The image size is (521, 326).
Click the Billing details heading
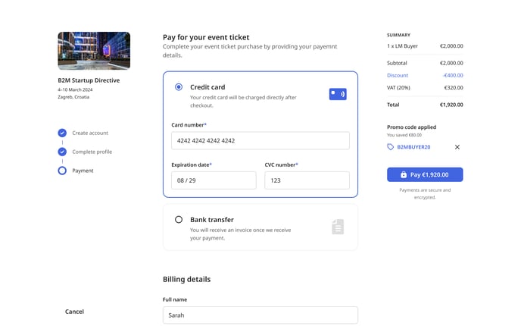187,280
